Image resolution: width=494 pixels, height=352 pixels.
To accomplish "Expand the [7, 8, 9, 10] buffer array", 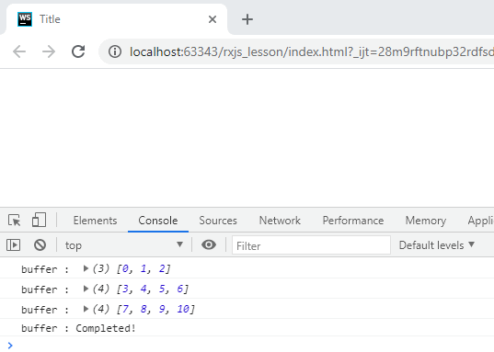I will click(86, 309).
